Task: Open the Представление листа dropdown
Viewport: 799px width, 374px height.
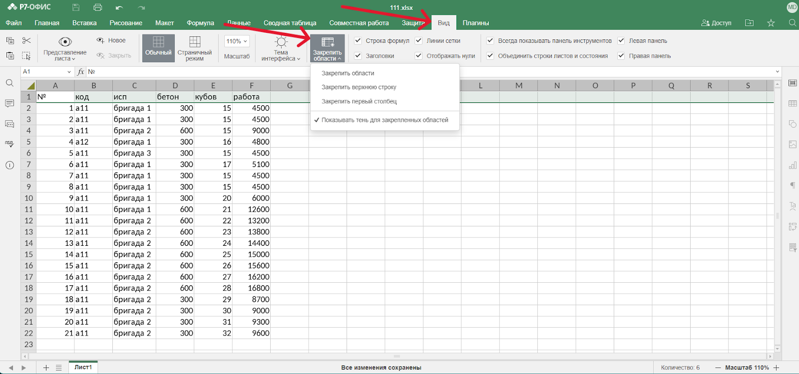Action: pos(65,48)
